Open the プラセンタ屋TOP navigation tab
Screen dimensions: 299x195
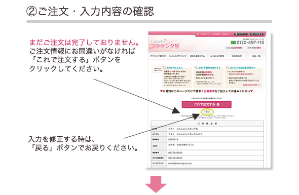(x=158, y=56)
